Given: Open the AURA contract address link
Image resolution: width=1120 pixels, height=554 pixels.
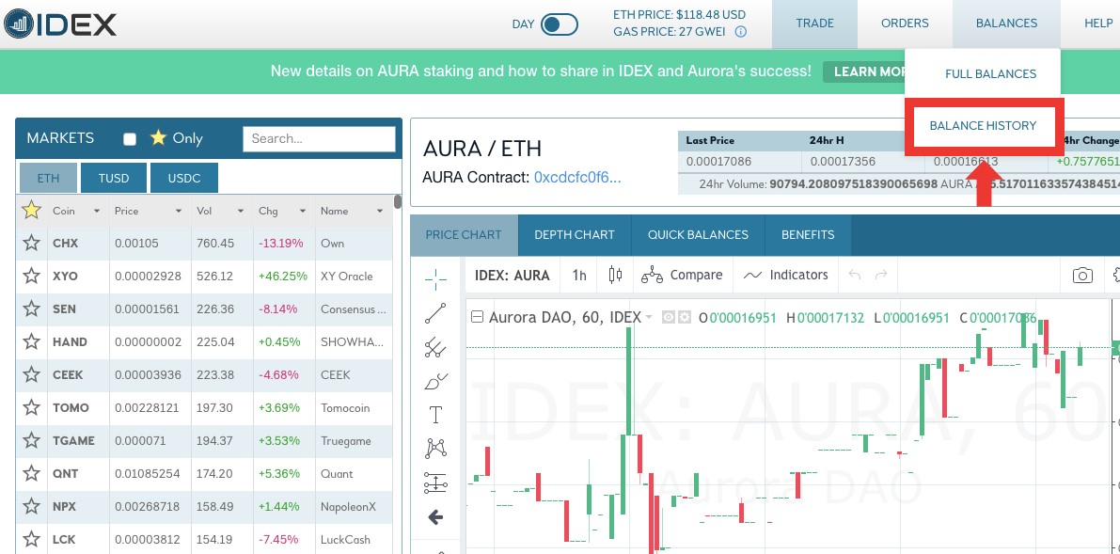Looking at the screenshot, I should tap(577, 177).
